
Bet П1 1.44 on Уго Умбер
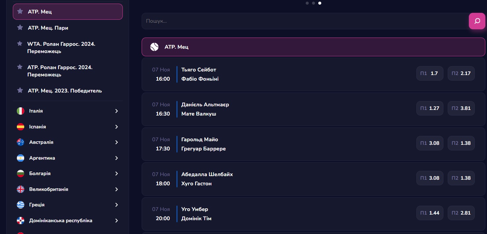(x=430, y=213)
